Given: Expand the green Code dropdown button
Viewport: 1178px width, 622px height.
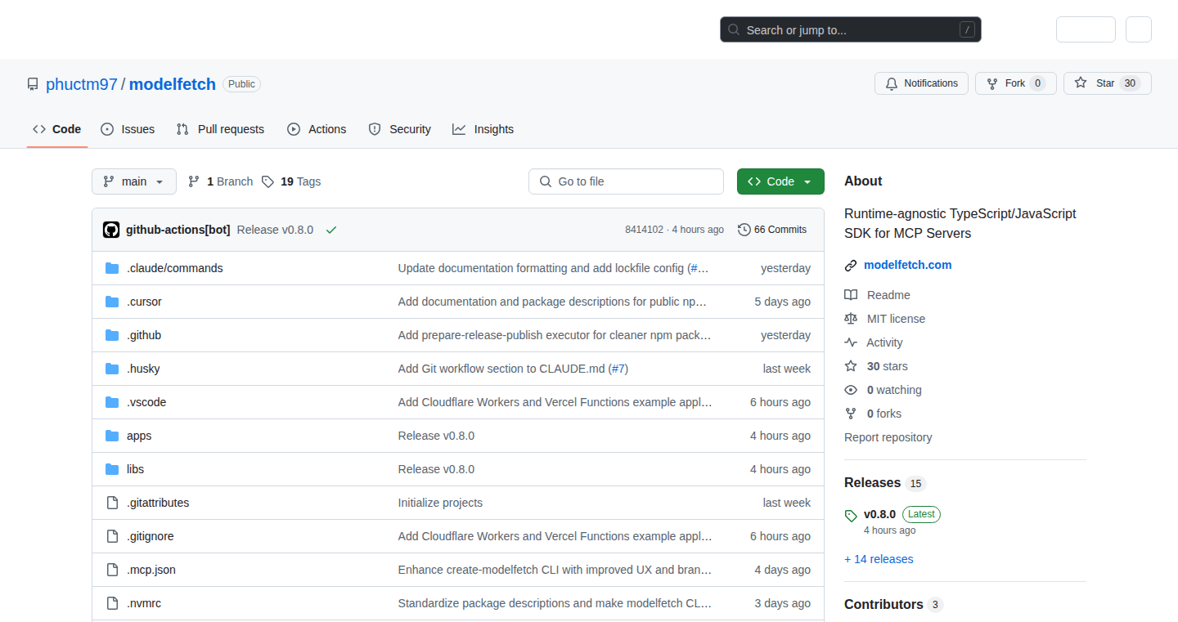Looking at the screenshot, I should click(x=780, y=181).
